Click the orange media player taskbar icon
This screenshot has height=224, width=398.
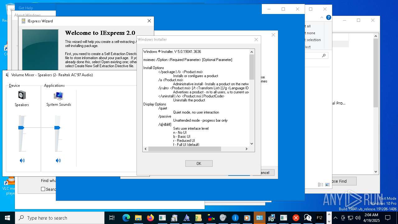(247, 218)
